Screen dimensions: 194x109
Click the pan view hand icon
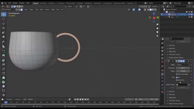click(157, 28)
